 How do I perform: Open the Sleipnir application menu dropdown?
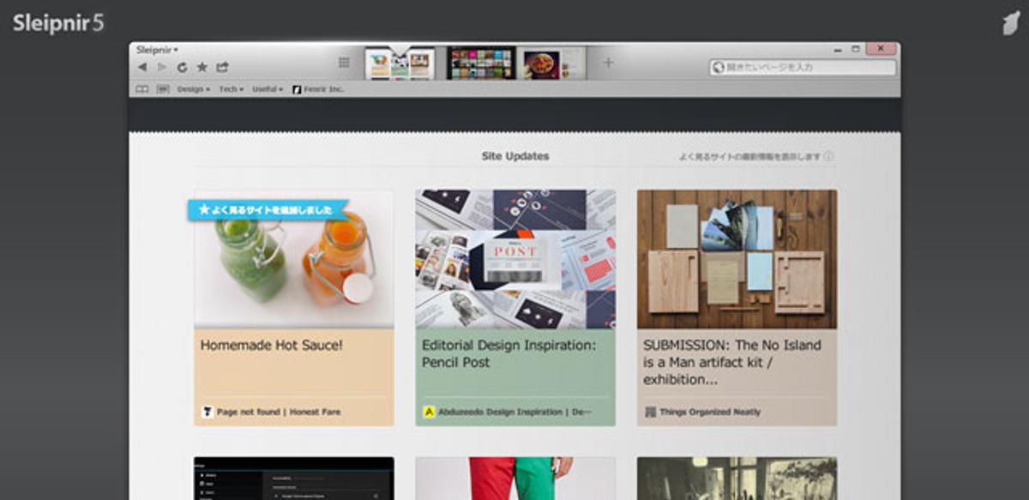pos(157,50)
